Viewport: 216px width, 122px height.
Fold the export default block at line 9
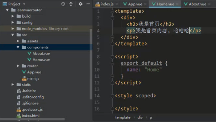112,63
